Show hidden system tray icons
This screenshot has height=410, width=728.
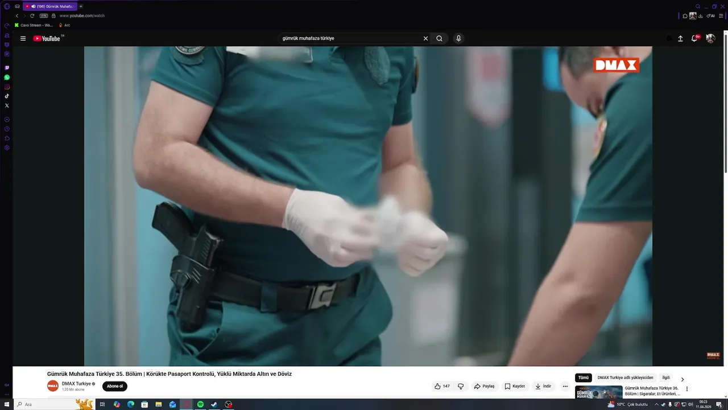tap(656, 404)
